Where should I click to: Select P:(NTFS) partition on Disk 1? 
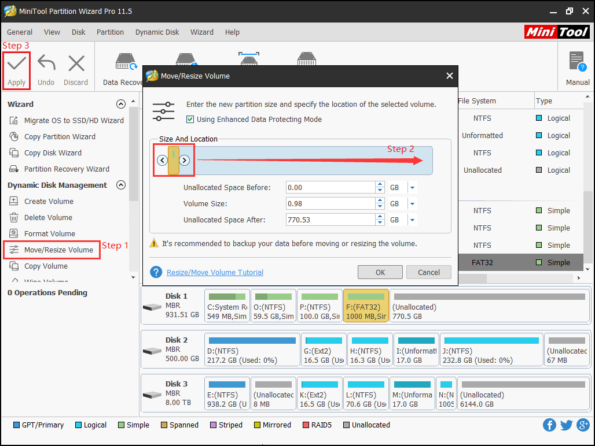click(x=319, y=306)
